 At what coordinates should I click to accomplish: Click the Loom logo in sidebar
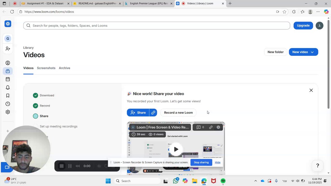pos(8,24)
